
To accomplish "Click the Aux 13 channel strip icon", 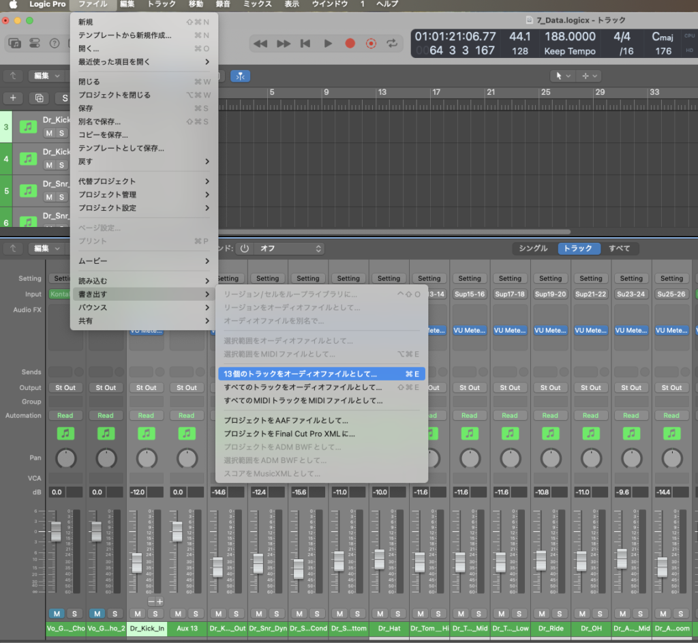I will tap(187, 433).
